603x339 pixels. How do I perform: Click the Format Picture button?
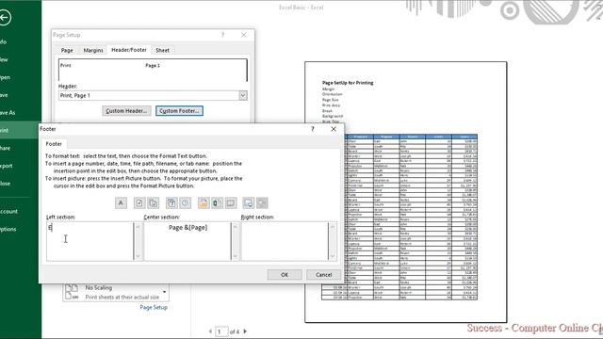tap(262, 203)
